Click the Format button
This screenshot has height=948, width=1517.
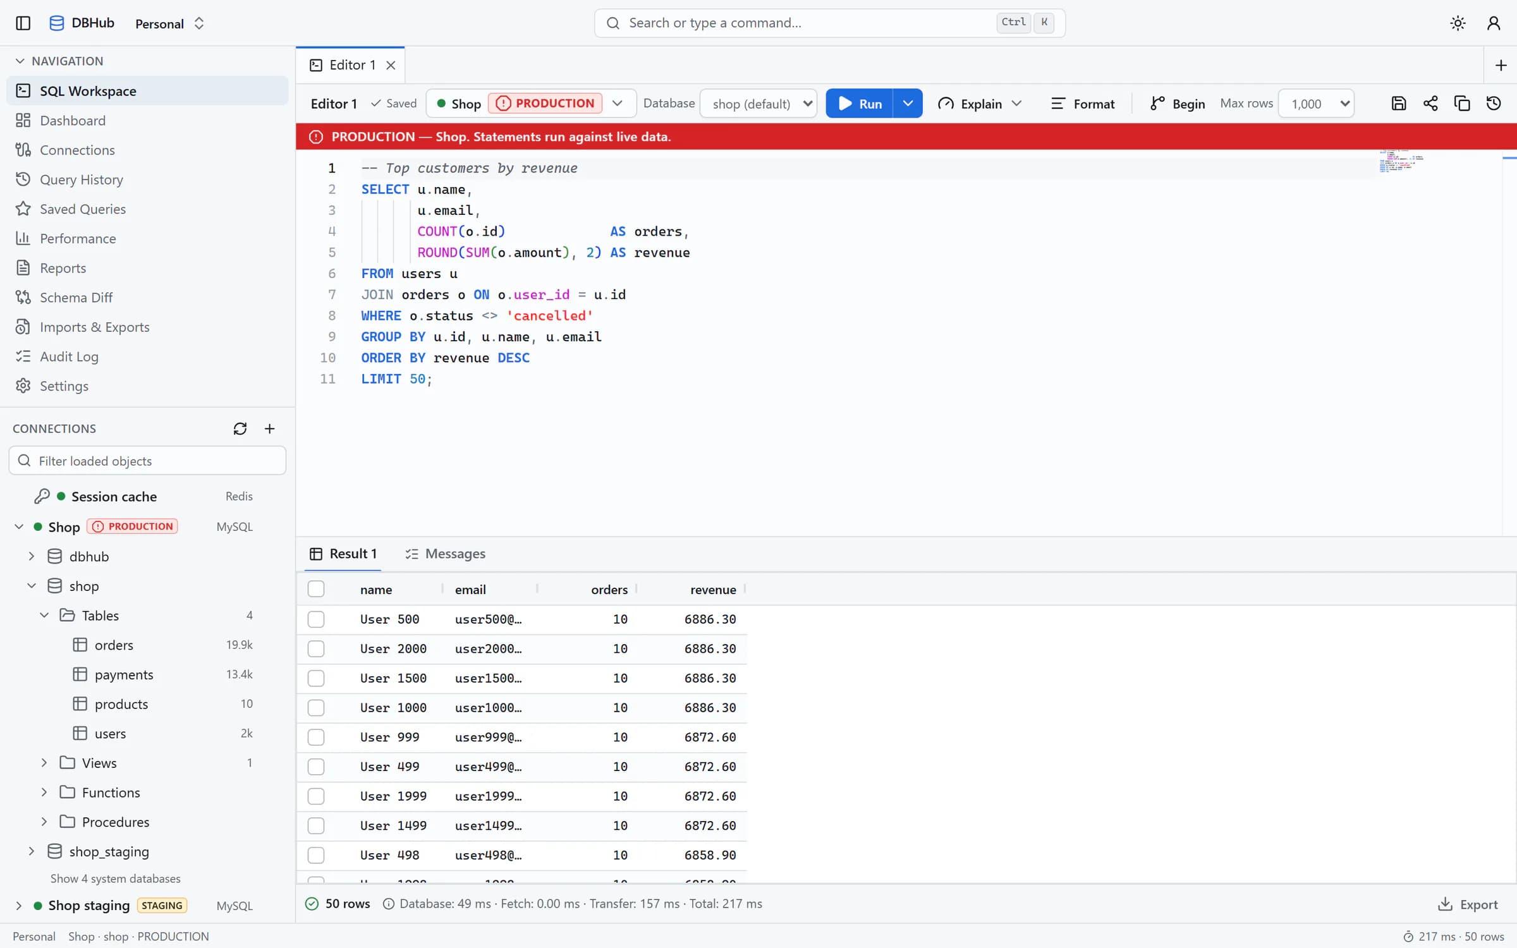tap(1083, 104)
